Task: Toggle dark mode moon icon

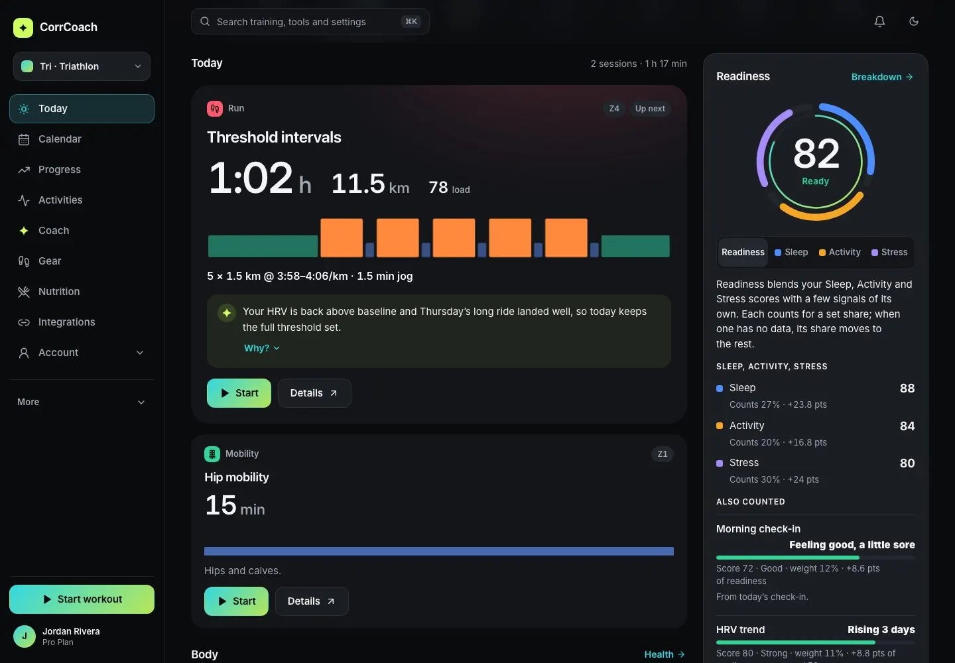Action: click(913, 21)
